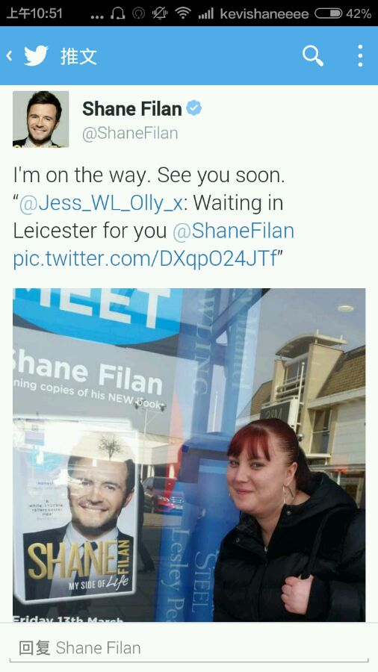
Task: Tap the Twitter bird logo
Action: 36,56
